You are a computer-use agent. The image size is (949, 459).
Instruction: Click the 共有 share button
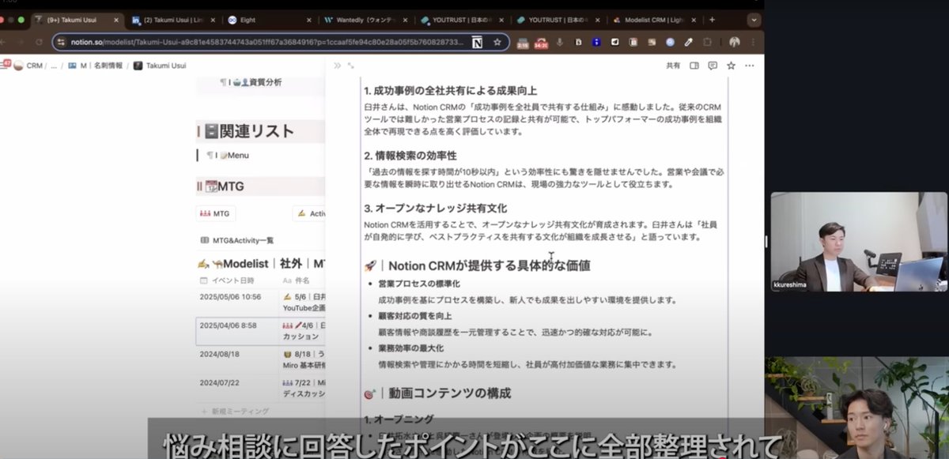[x=673, y=66]
